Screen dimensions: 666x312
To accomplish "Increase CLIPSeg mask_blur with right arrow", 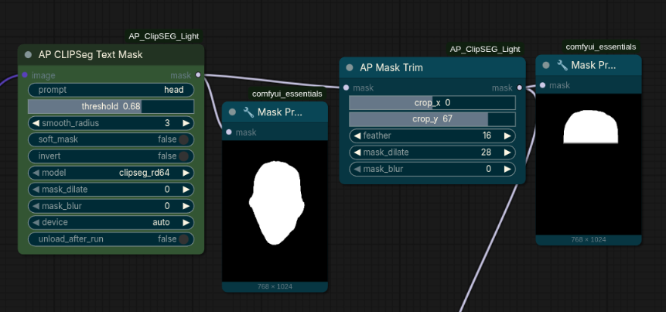I will pos(186,206).
